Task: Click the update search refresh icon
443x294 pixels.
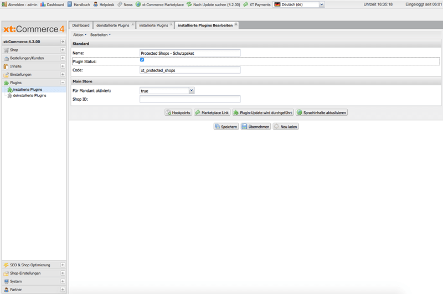Action: pos(189,4)
